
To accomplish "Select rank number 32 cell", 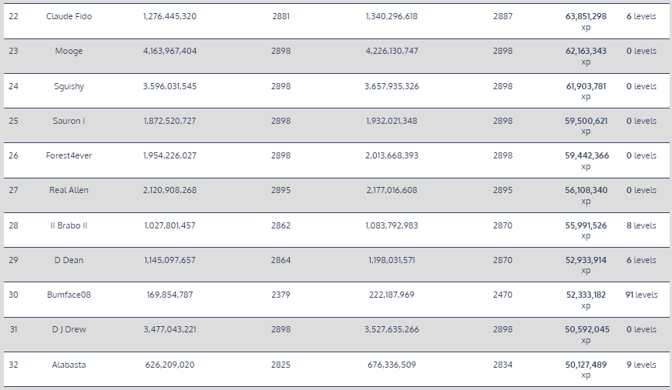I will click(x=13, y=365).
